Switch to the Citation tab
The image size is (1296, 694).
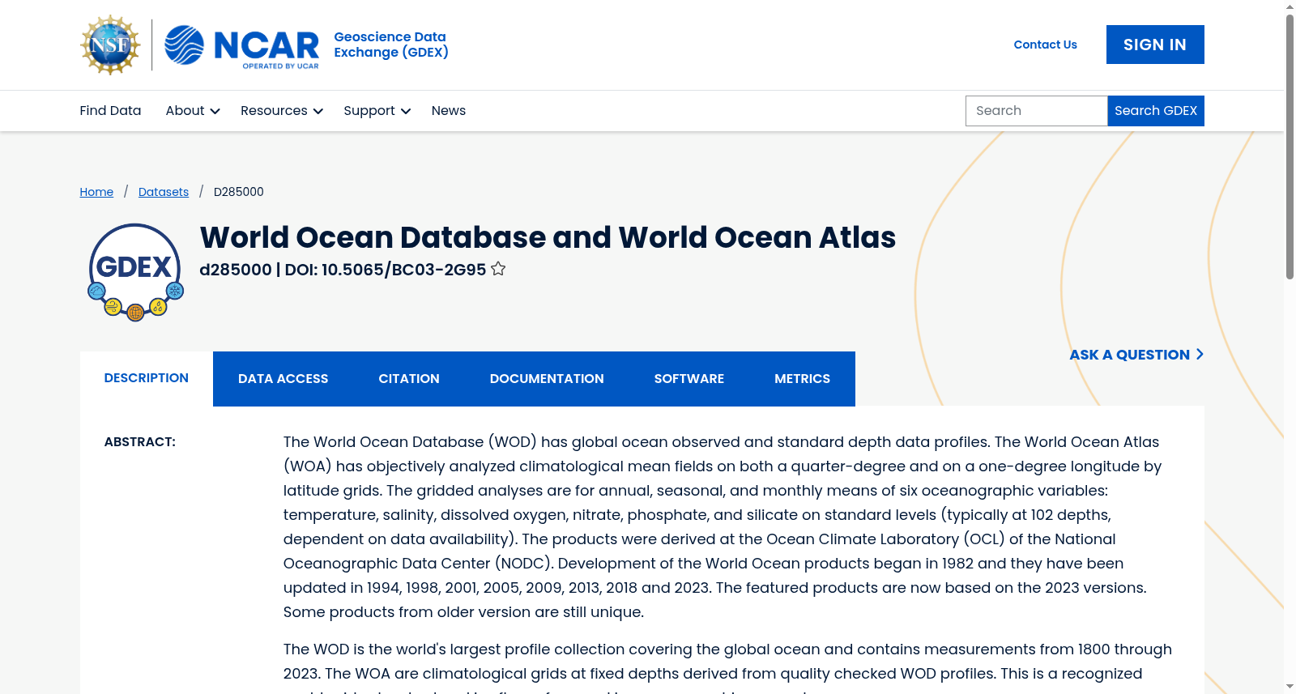[409, 379]
